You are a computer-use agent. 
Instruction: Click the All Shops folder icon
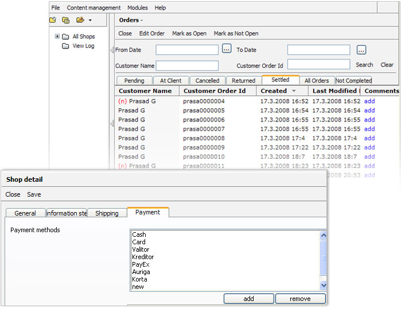click(x=66, y=37)
